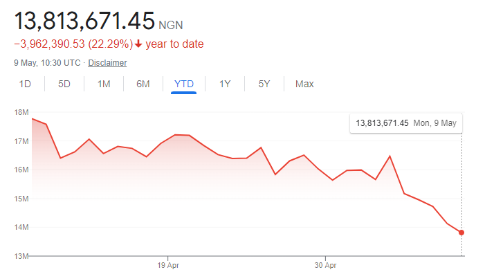Click the 18M y-axis label

[21, 112]
